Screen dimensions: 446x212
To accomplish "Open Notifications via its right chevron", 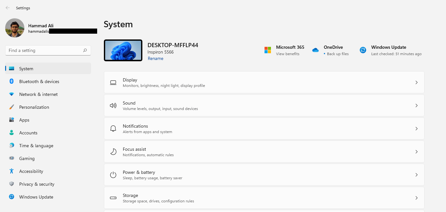I will click(x=417, y=129).
